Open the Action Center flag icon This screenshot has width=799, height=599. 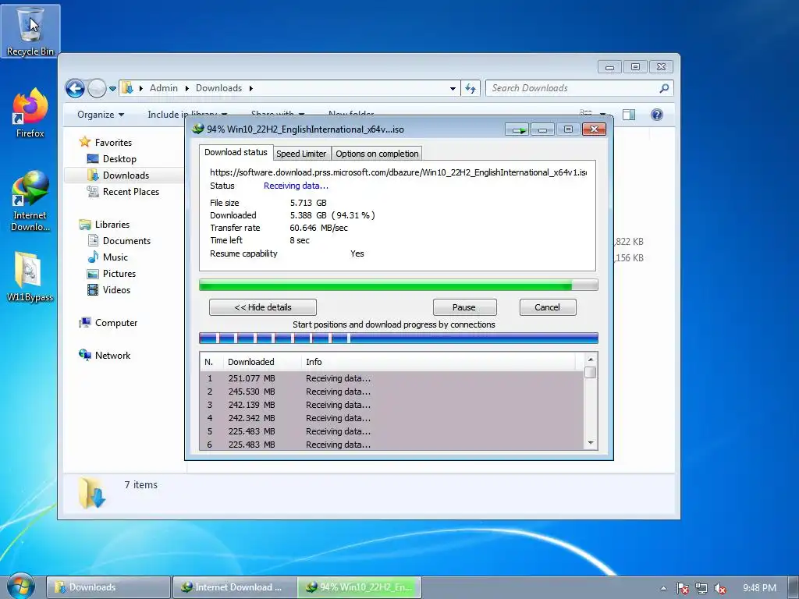click(x=683, y=588)
